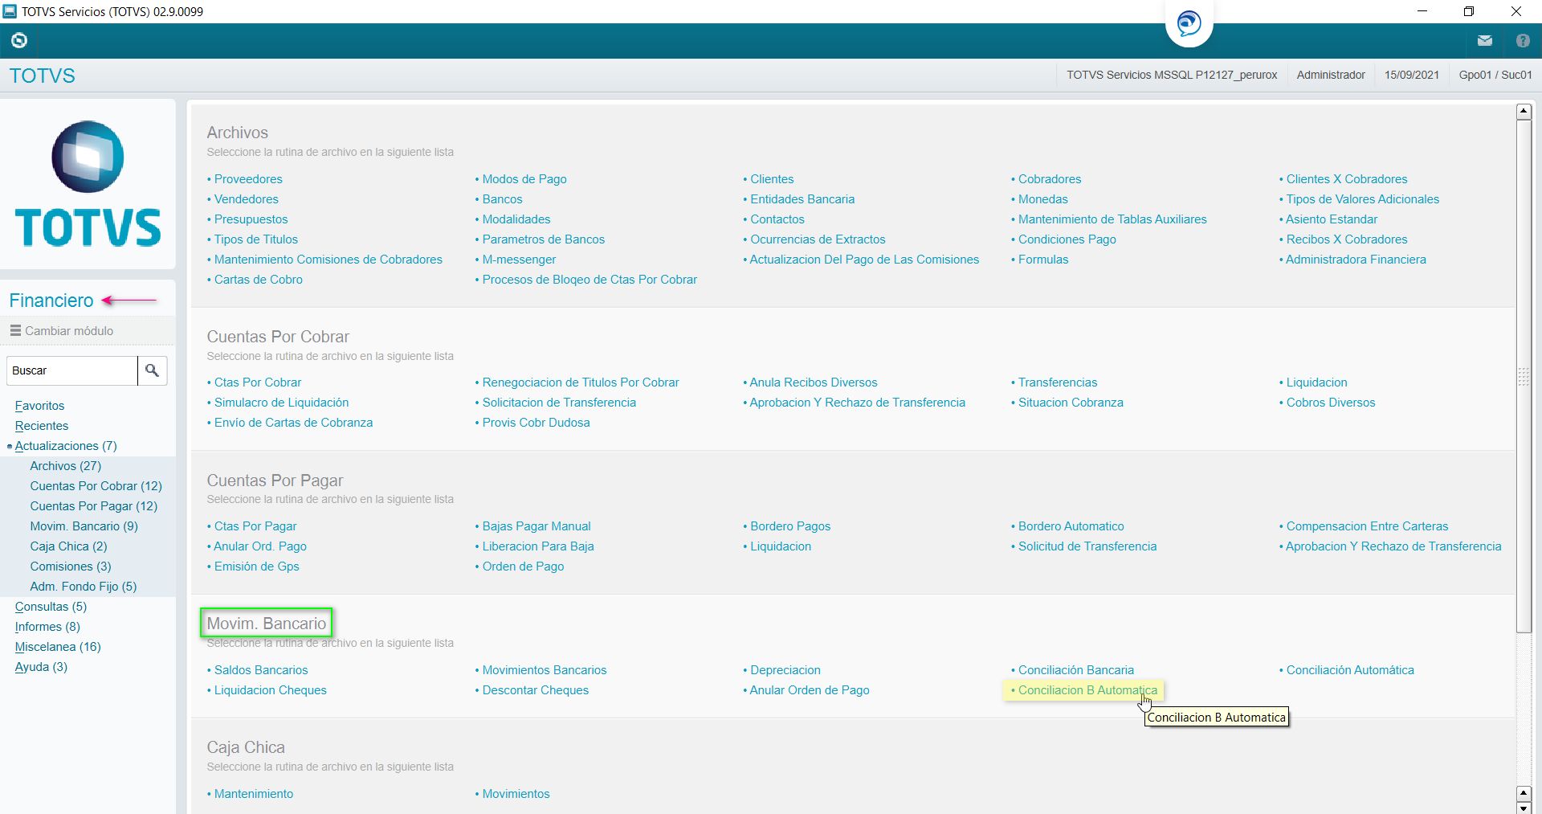Open Entidades Bancaria link
Screen dimensions: 1542x814
802,199
